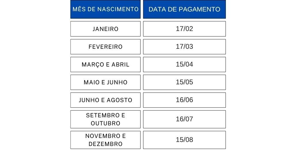Select the JUNHO E AGOSTO cell
Image resolution: width=295 pixels, height=152 pixels.
[x=105, y=100]
